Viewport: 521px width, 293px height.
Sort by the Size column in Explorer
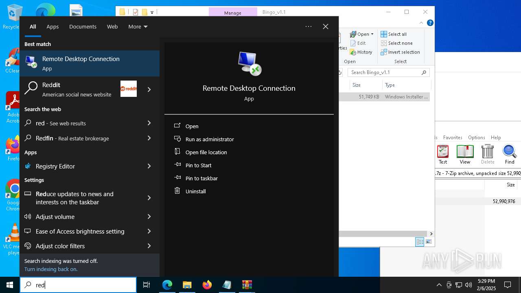coord(366,85)
